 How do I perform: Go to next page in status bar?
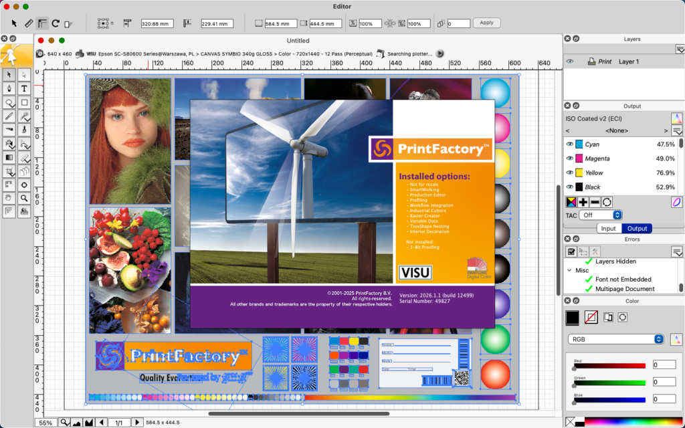pyautogui.click(x=136, y=423)
